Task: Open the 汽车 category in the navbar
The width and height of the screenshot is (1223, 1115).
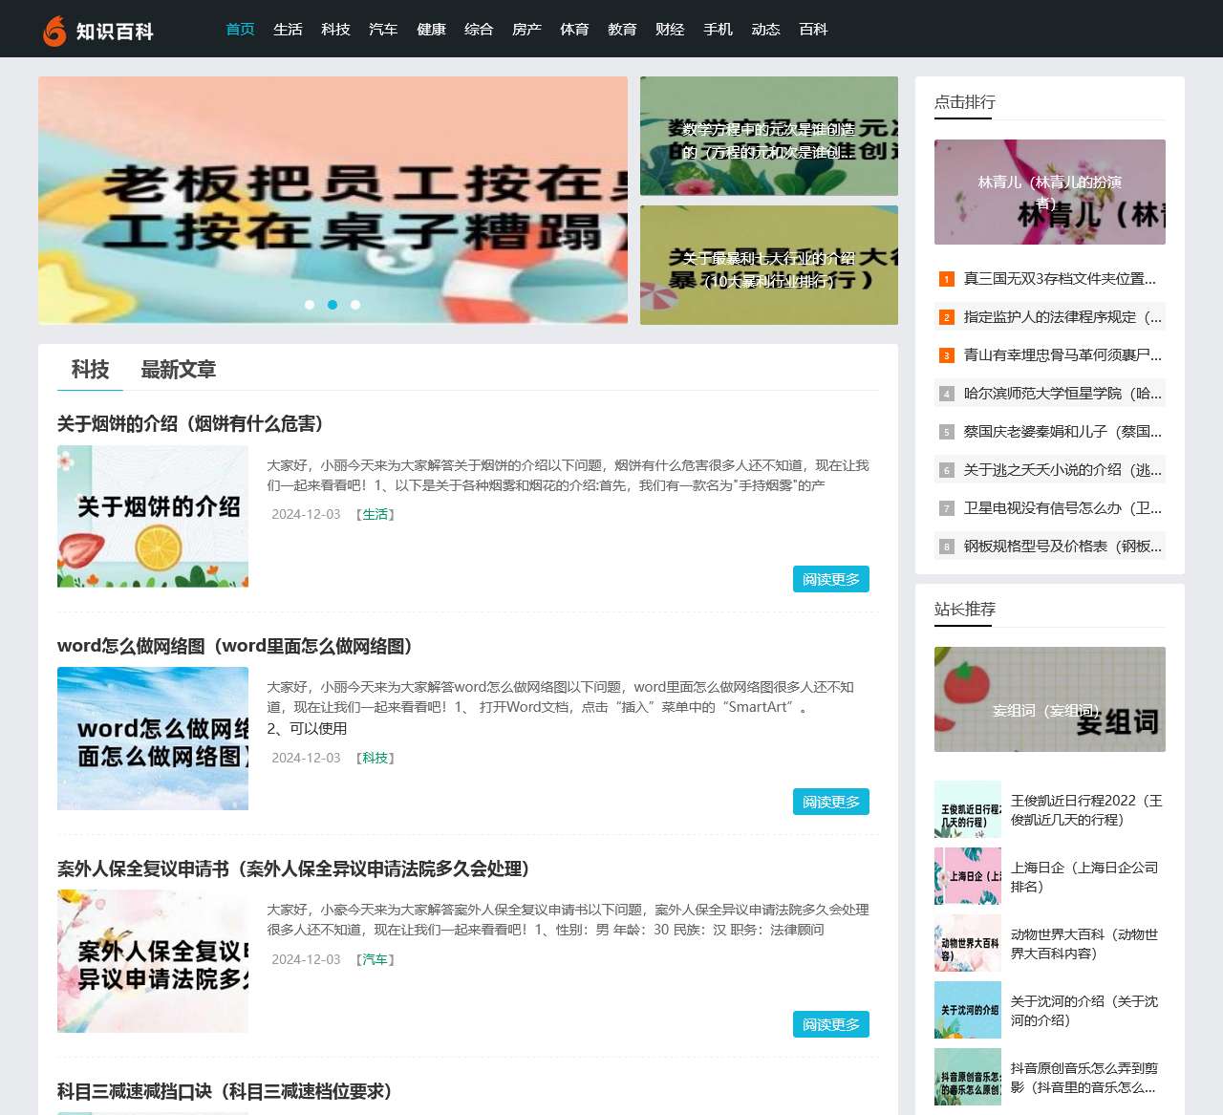Action: 383,29
